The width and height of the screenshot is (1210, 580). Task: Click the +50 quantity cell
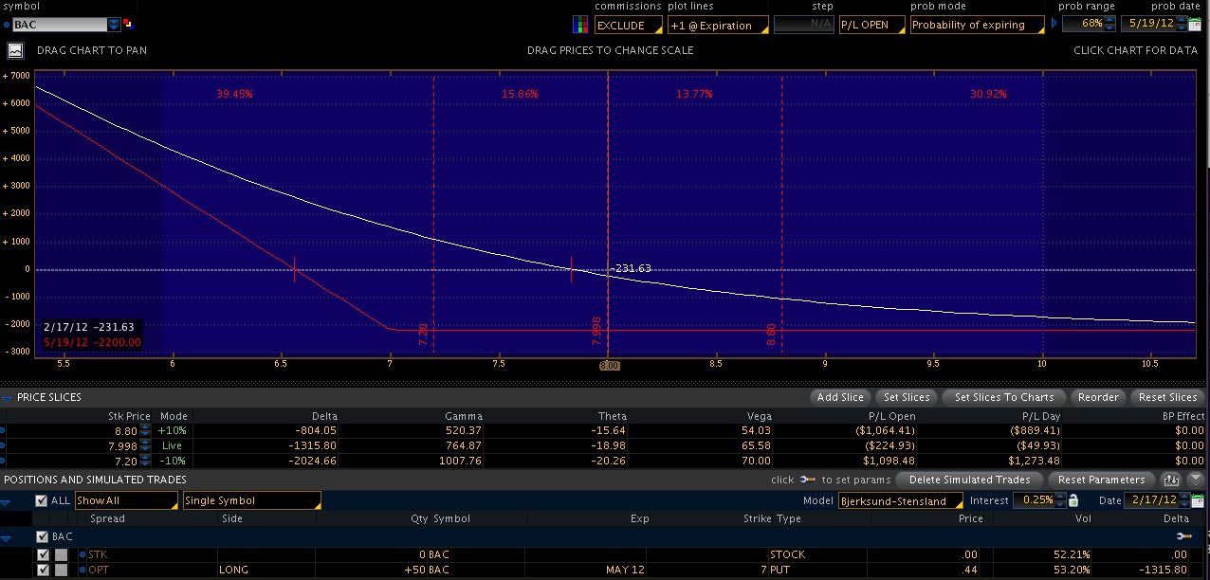tap(414, 570)
